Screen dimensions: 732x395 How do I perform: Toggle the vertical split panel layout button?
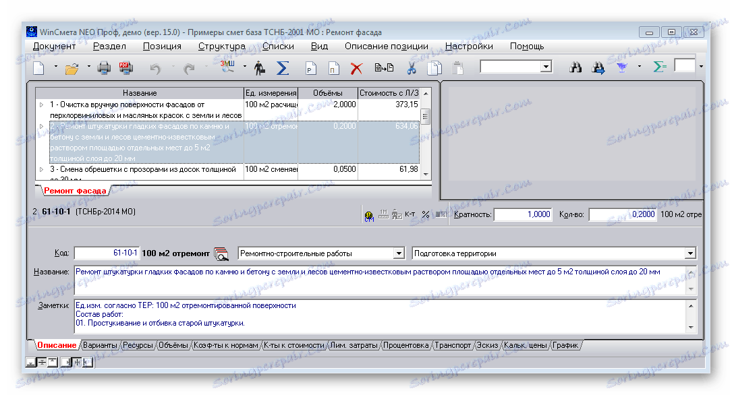[77, 362]
